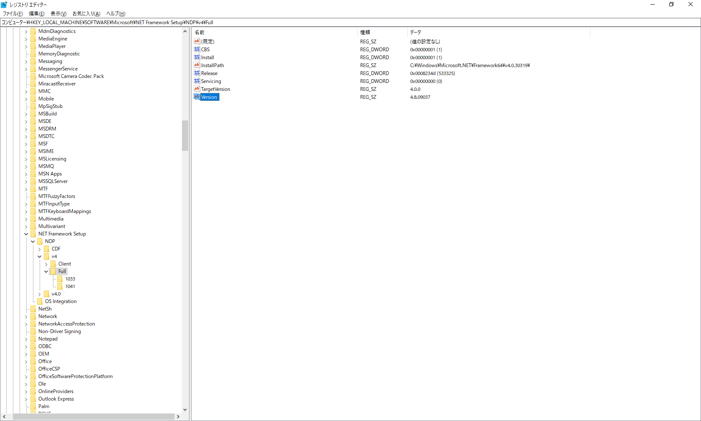The image size is (701, 421).
Task: Select the Servicing value entry
Action: pos(211,81)
